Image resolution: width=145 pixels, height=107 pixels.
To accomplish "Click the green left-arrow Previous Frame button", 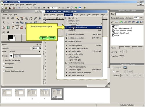I will coord(43,38).
